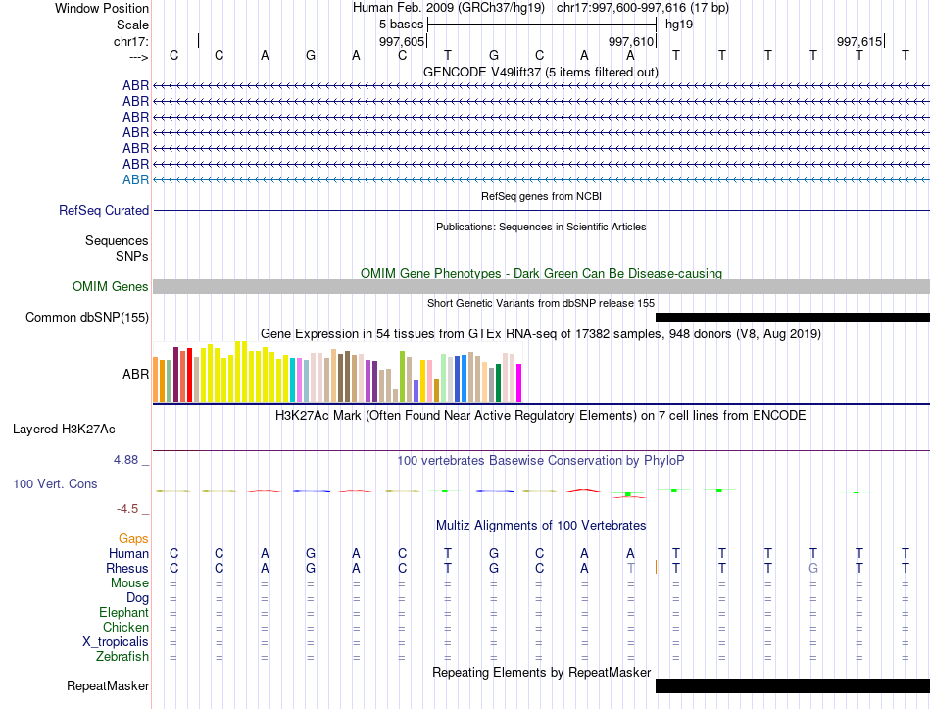
Task: Click the Human alignment row label
Action: point(128,554)
